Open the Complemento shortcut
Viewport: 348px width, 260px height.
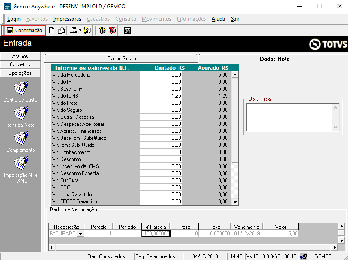click(20, 142)
